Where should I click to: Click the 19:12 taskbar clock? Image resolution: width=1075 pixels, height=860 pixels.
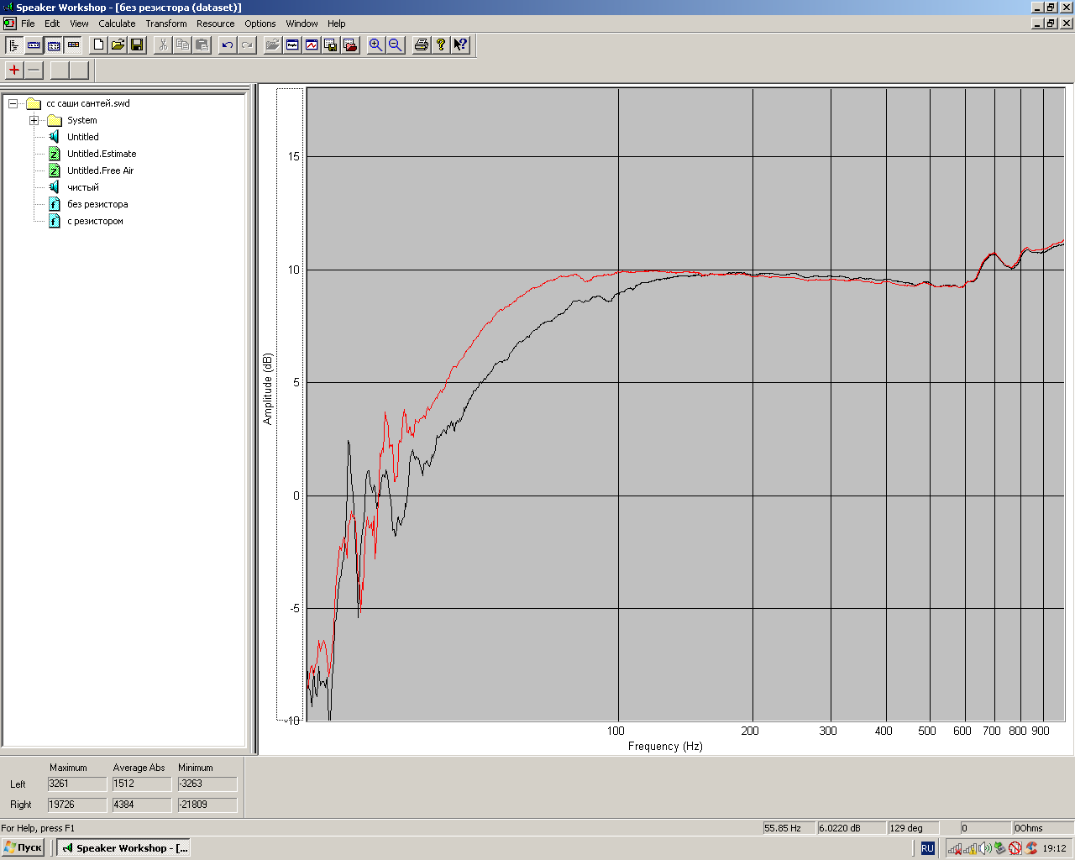(1054, 848)
